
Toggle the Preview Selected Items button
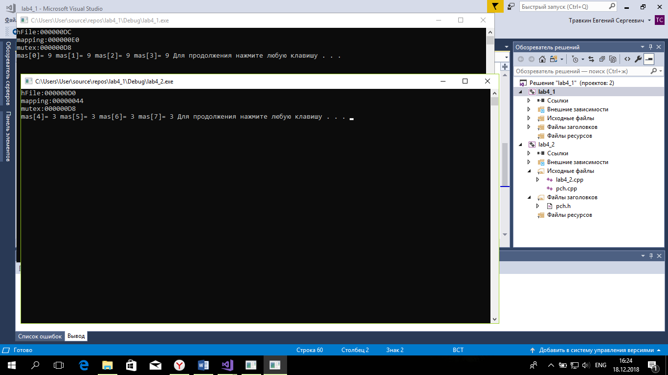(x=649, y=59)
